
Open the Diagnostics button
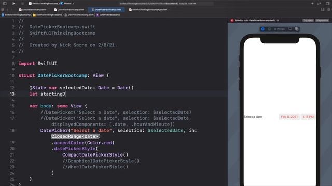click(322, 20)
